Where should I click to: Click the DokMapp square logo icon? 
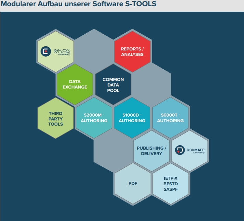point(180,150)
